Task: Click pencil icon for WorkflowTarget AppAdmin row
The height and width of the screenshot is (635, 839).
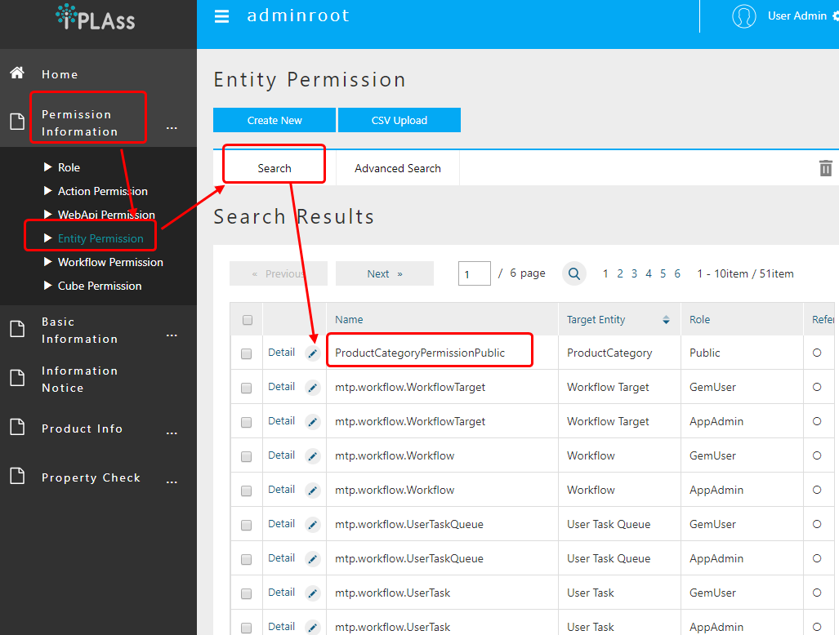Action: pyautogui.click(x=313, y=422)
